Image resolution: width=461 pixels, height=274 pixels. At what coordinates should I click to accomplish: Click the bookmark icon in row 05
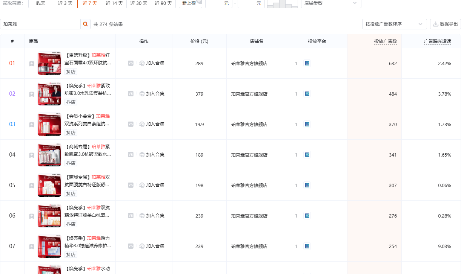pyautogui.click(x=32, y=186)
